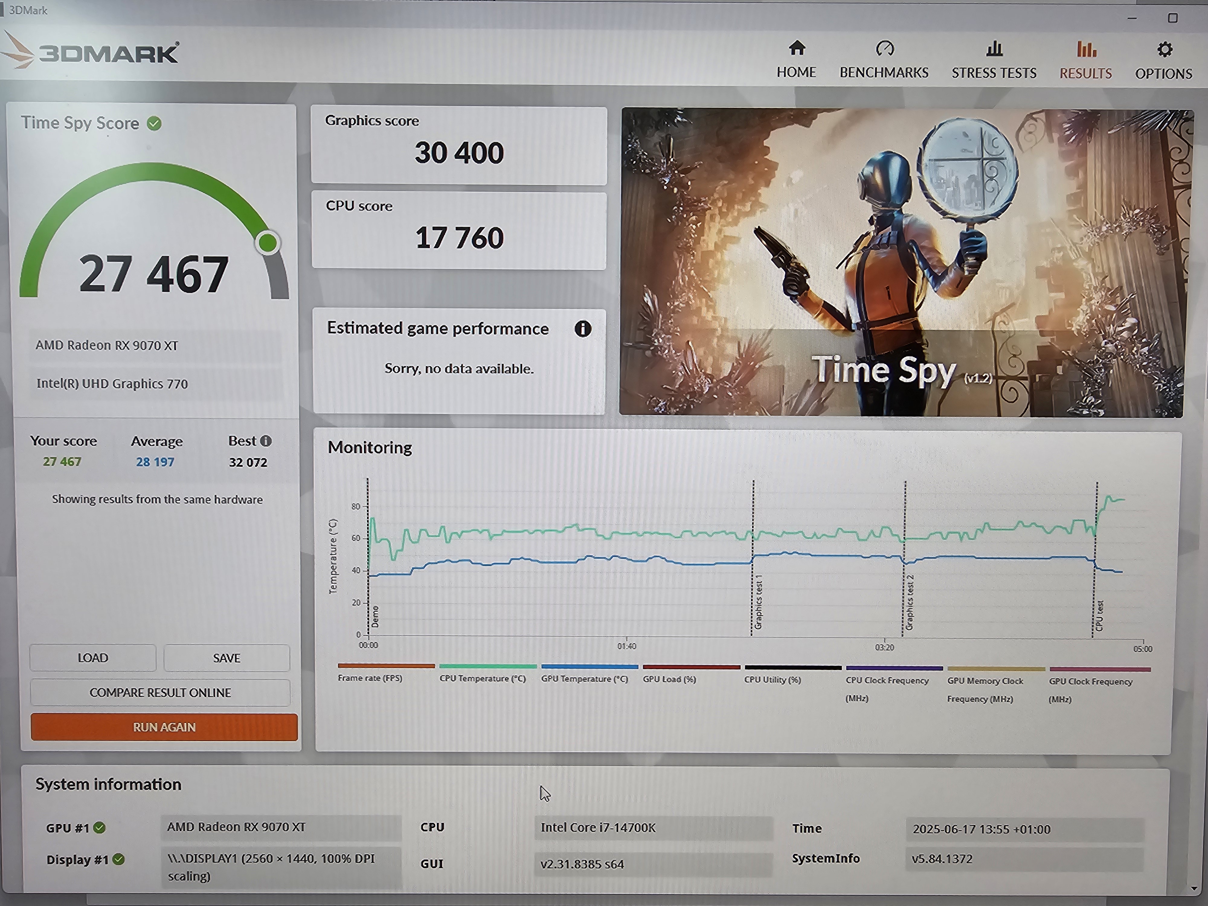1208x906 pixels.
Task: Click the GUI version v2.31.8385 s64
Action: coord(654,864)
